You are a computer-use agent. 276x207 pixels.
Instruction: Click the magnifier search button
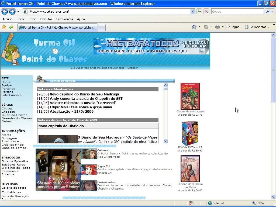(x=268, y=12)
